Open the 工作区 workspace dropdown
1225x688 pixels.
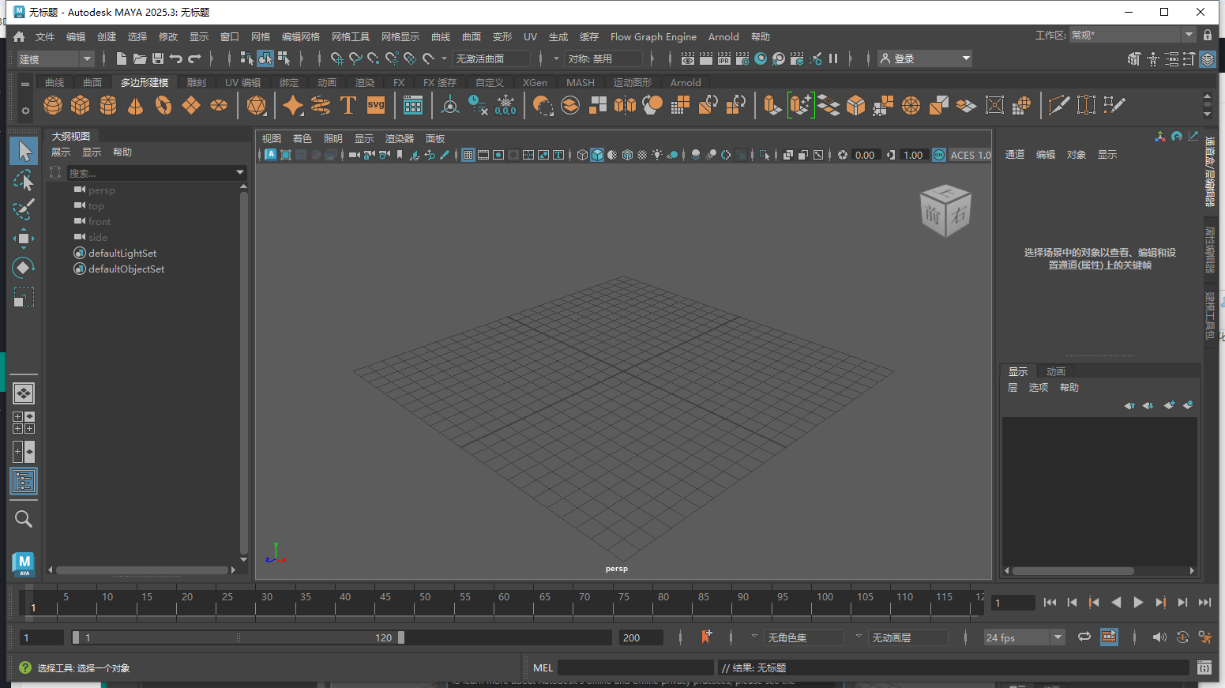point(1133,35)
